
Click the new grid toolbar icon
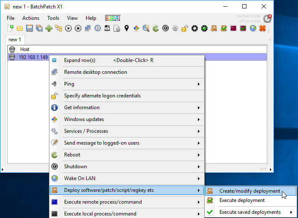[10, 28]
